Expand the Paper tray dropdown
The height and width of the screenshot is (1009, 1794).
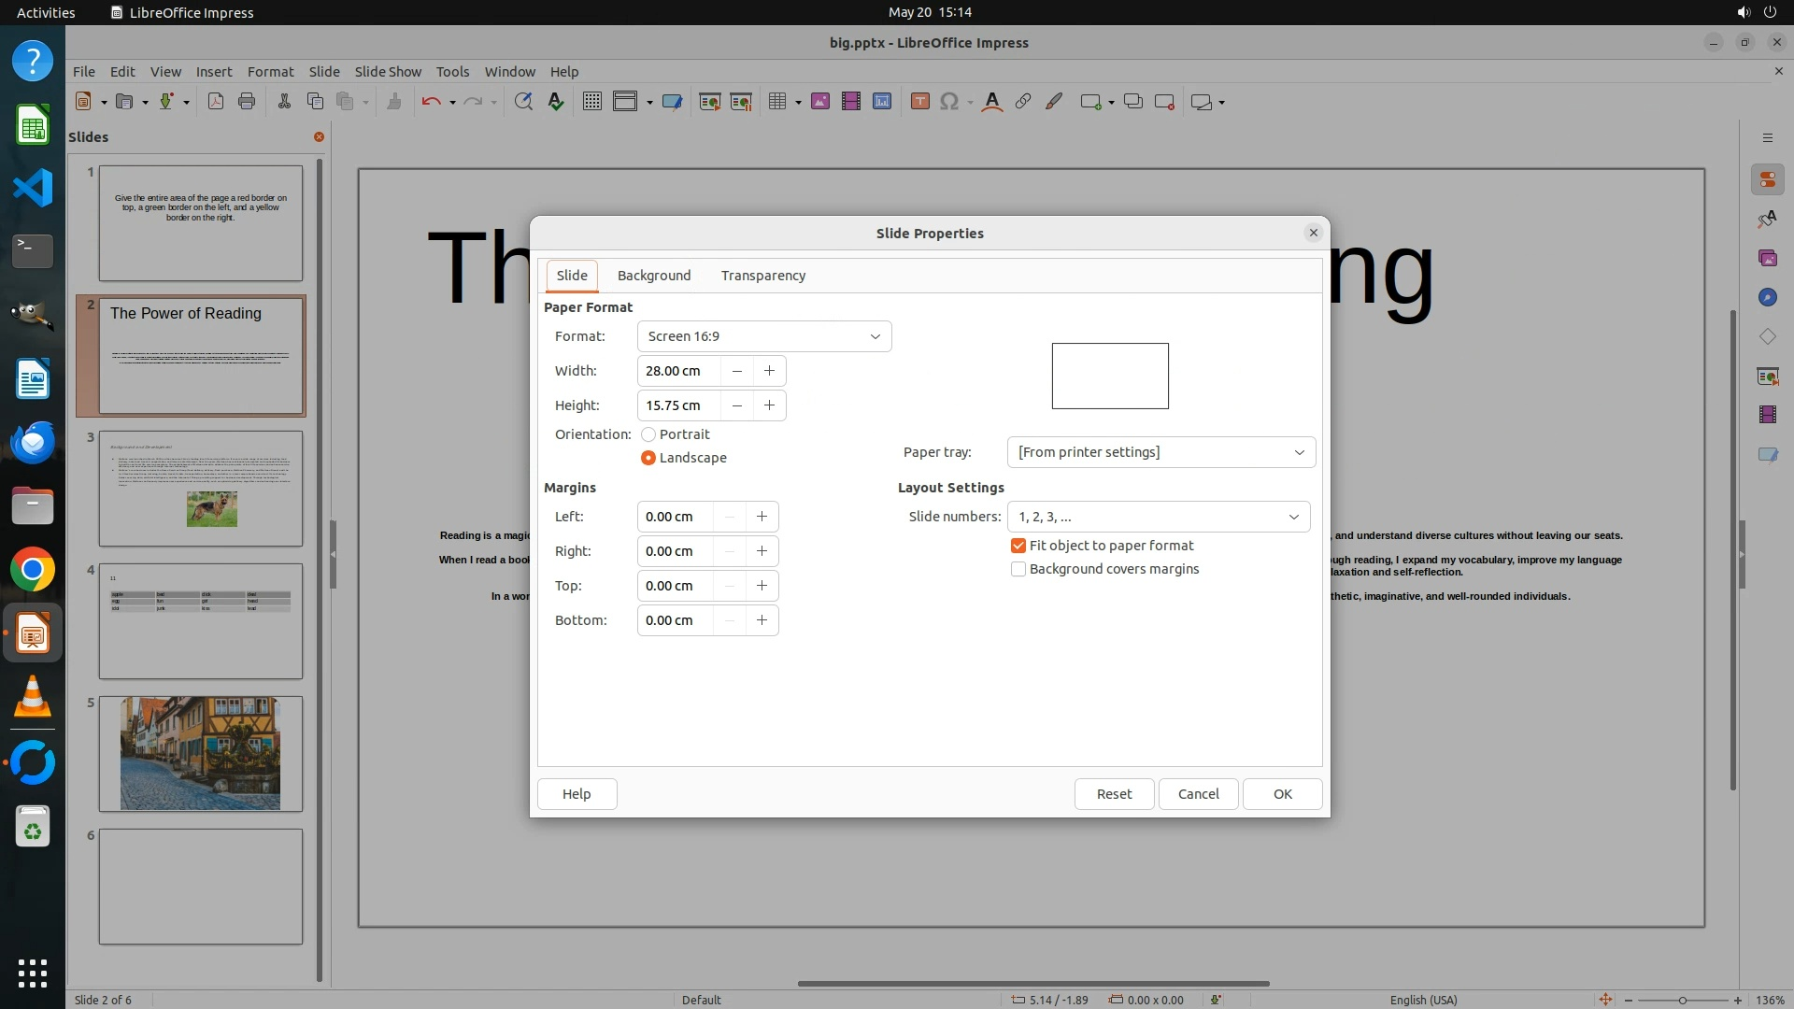[x=1160, y=452]
